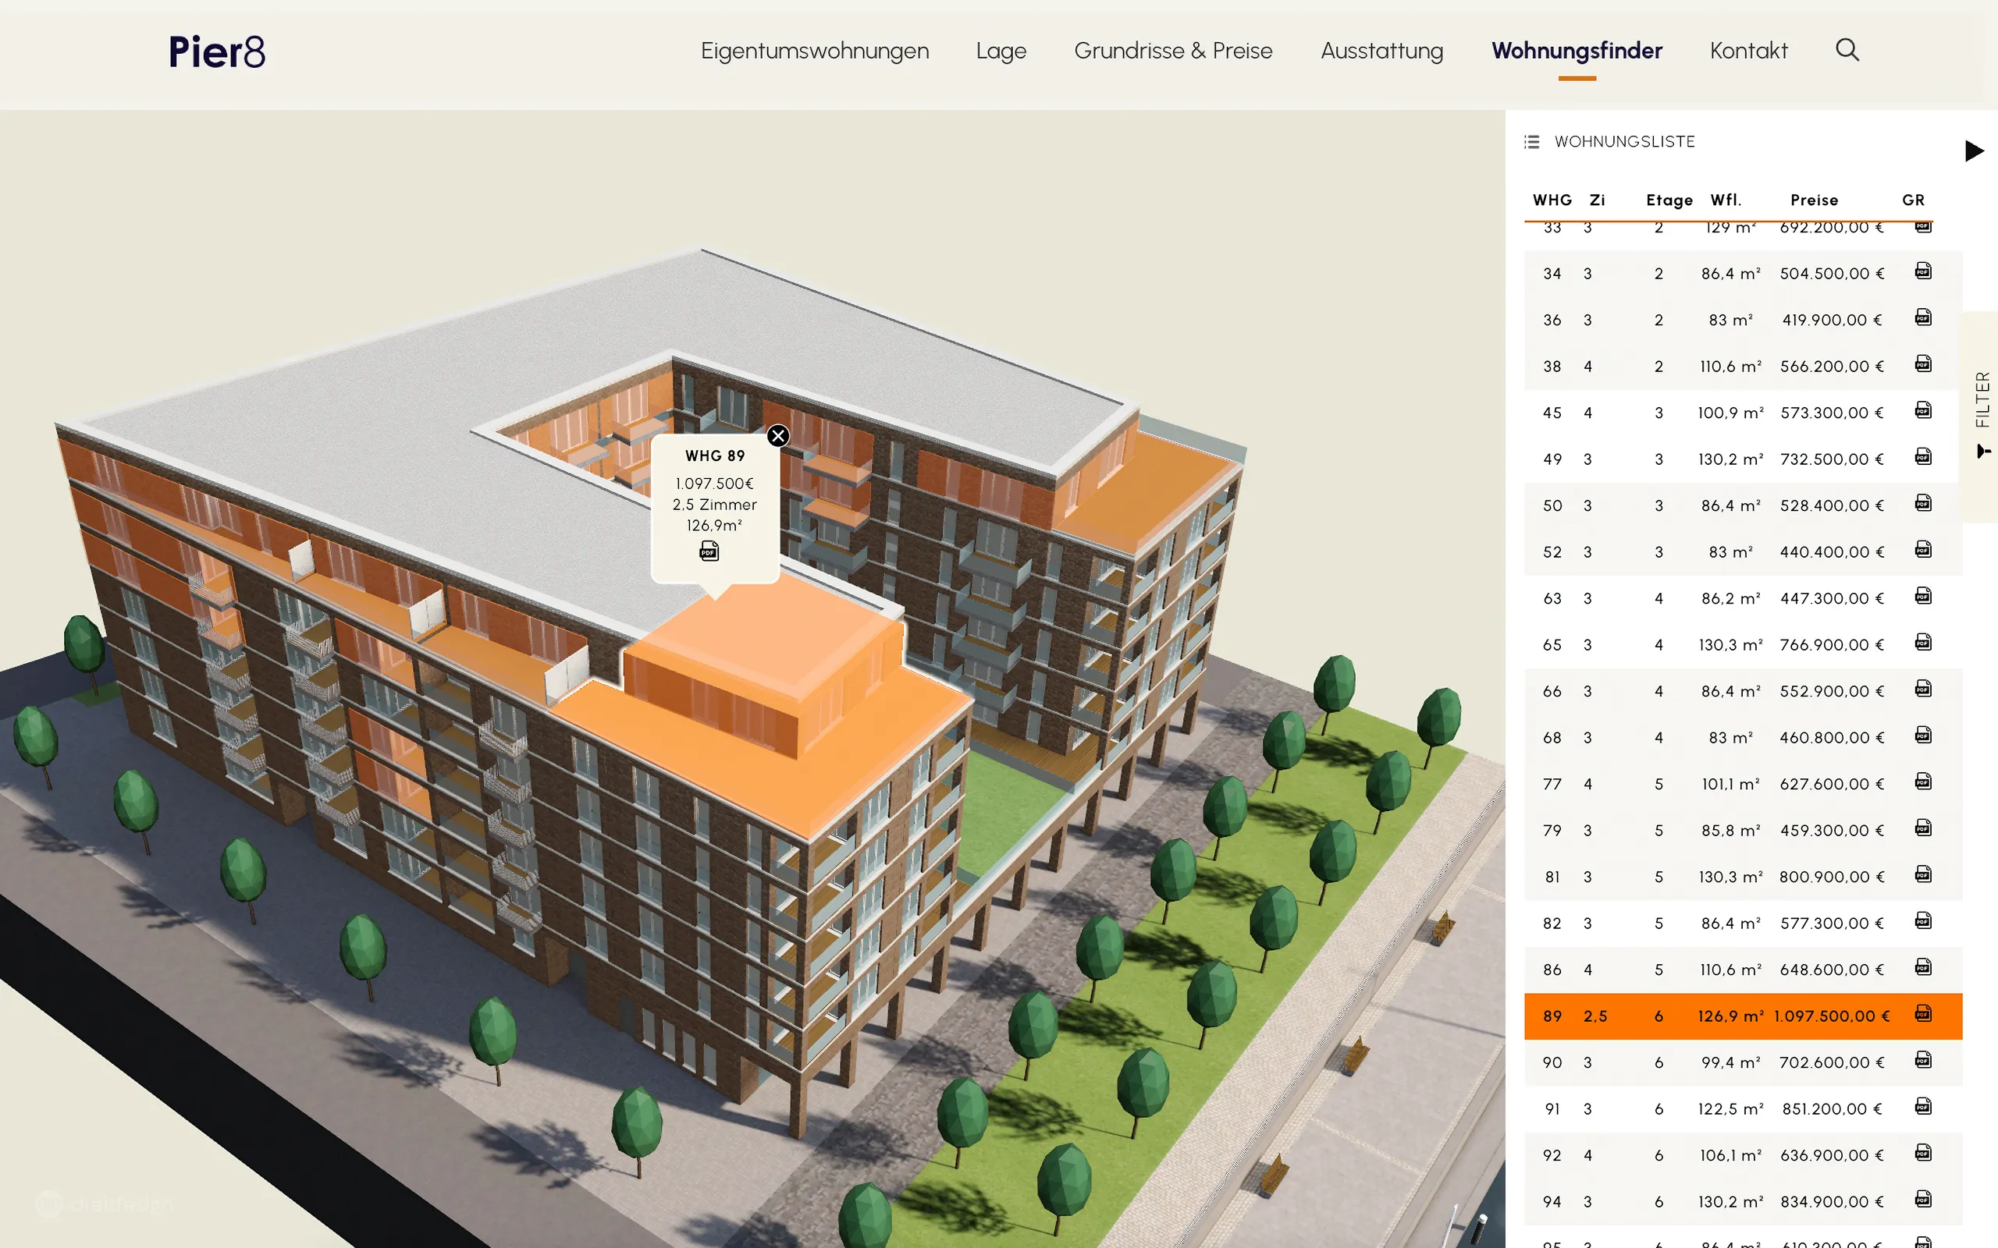The image size is (1998, 1248).
Task: Click the Pier8 logo
Action: [217, 52]
